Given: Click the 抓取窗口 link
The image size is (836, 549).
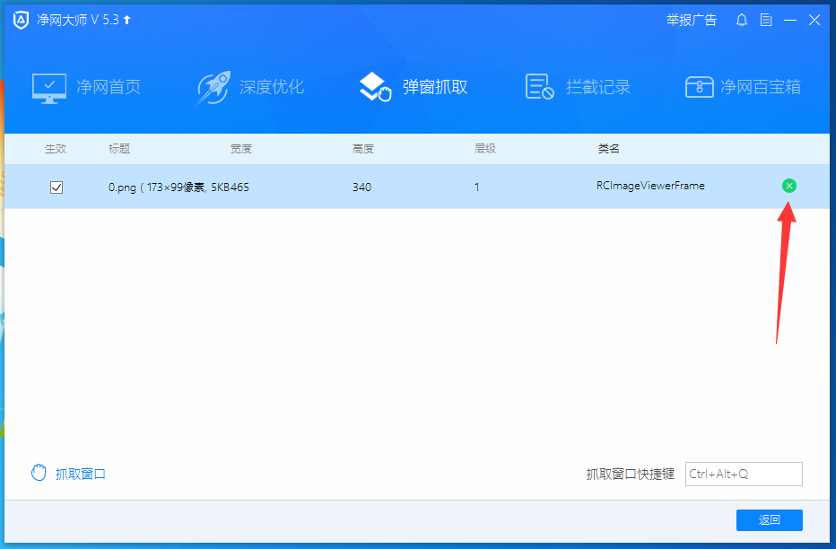Looking at the screenshot, I should [x=79, y=472].
